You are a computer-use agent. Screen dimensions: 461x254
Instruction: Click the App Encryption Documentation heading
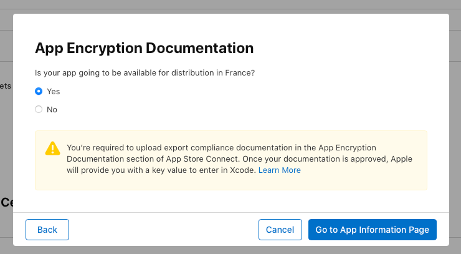click(144, 48)
